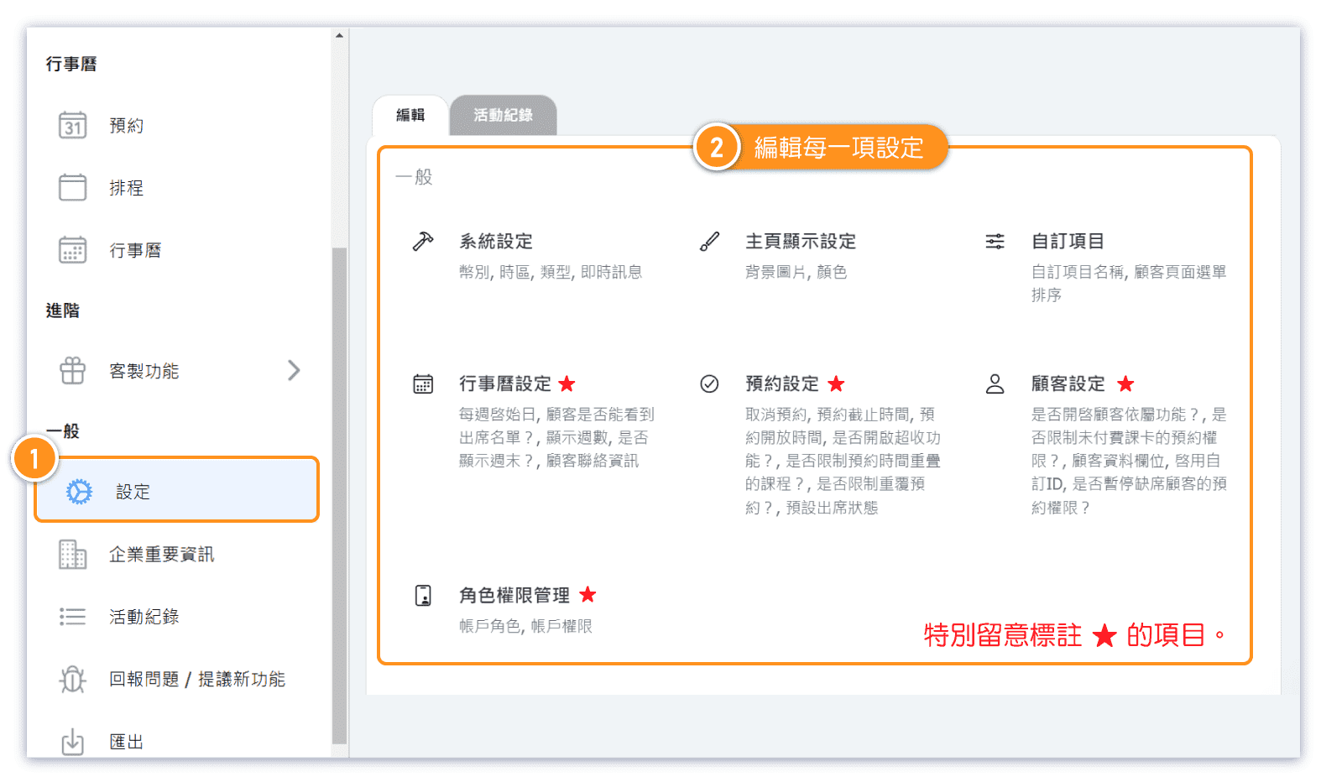Click the 角色權限管理 device icon
This screenshot has height=777, width=1321.
[423, 596]
